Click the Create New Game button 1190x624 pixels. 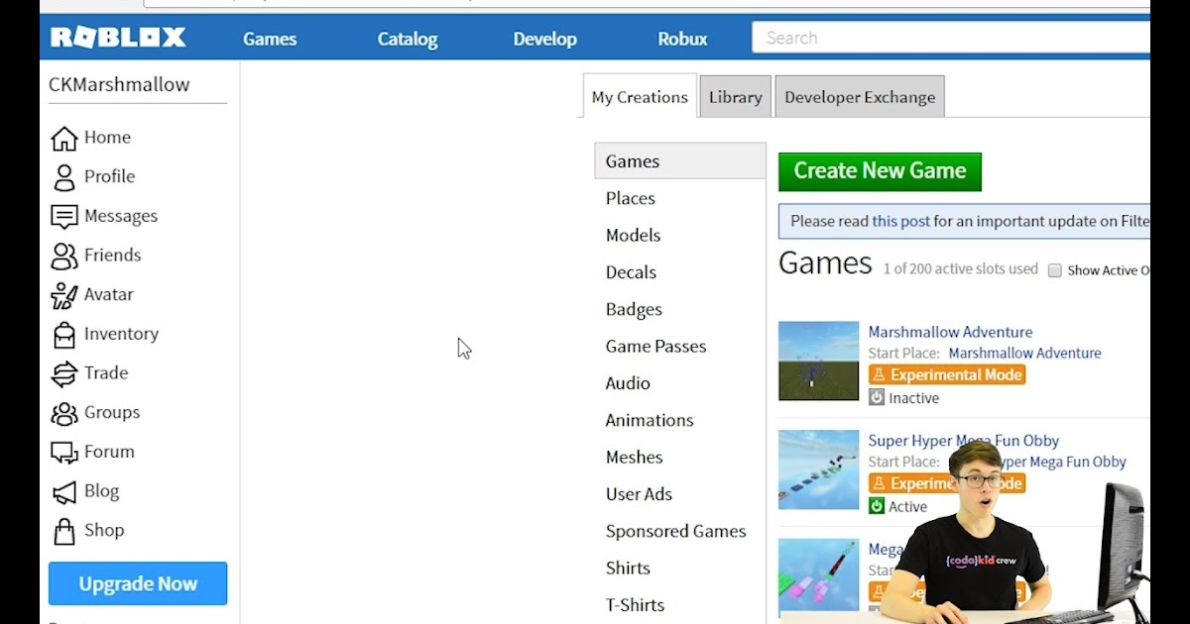(x=880, y=171)
